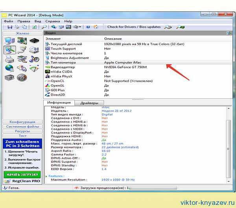Open the tools dropdown arrow in toolbar

[80, 27]
